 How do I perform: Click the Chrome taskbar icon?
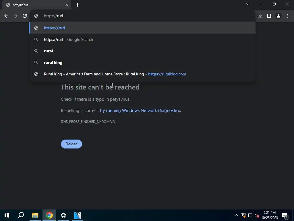pyautogui.click(x=49, y=215)
